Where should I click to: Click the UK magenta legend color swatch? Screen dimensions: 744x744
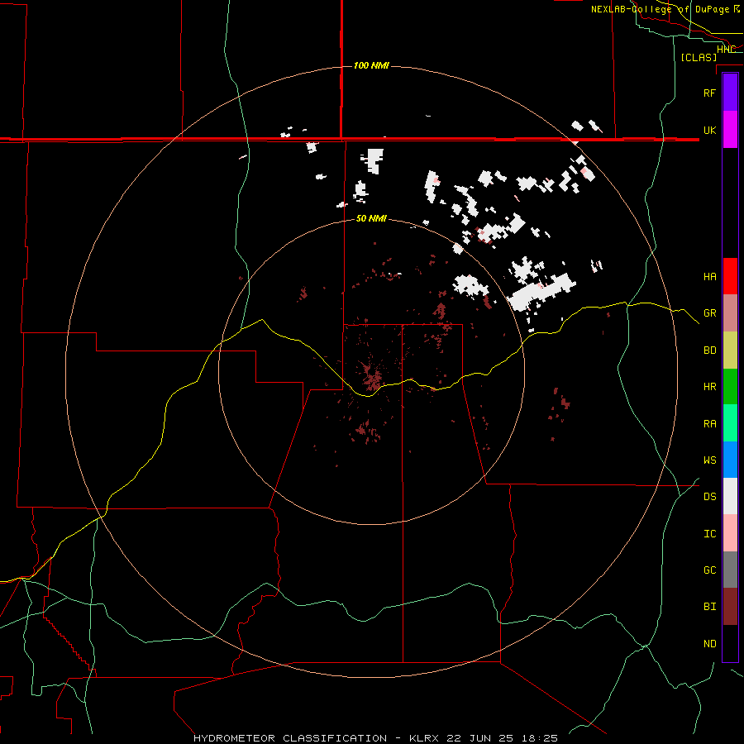(730, 130)
